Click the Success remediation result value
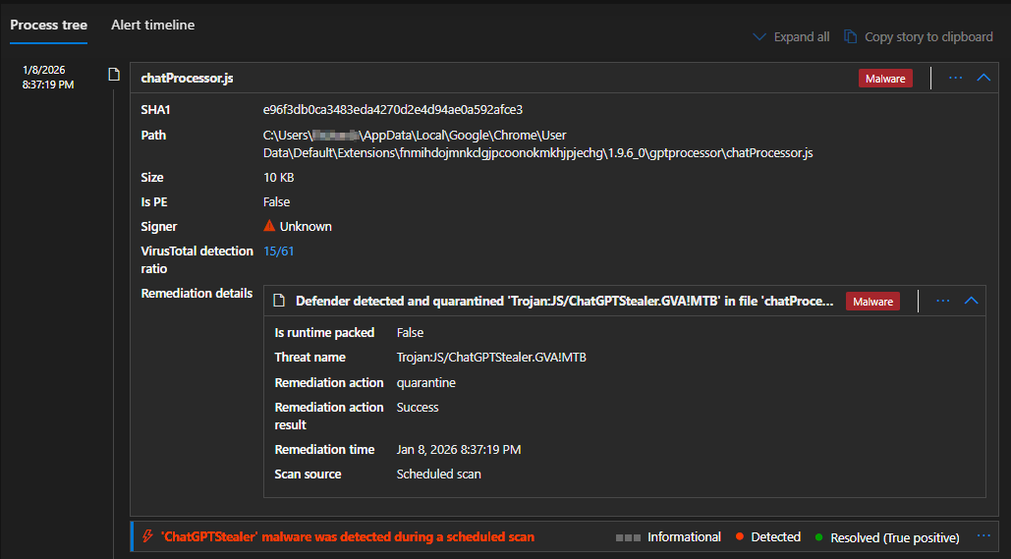The width and height of the screenshot is (1011, 559). (418, 408)
